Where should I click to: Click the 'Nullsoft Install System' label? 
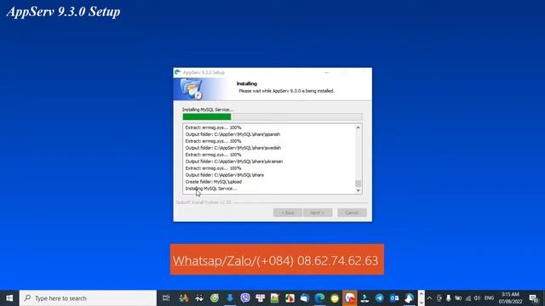click(204, 202)
